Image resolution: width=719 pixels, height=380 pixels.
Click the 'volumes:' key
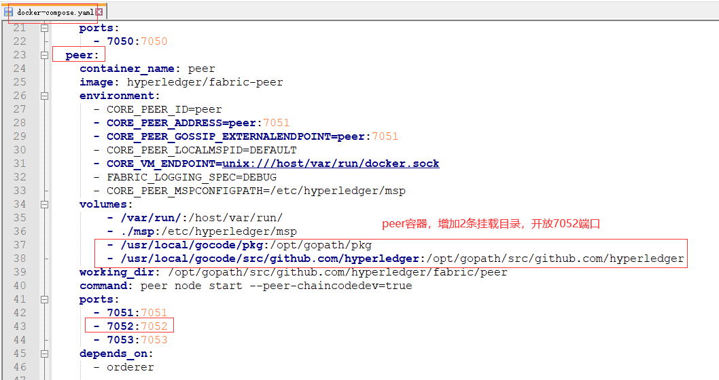(106, 204)
